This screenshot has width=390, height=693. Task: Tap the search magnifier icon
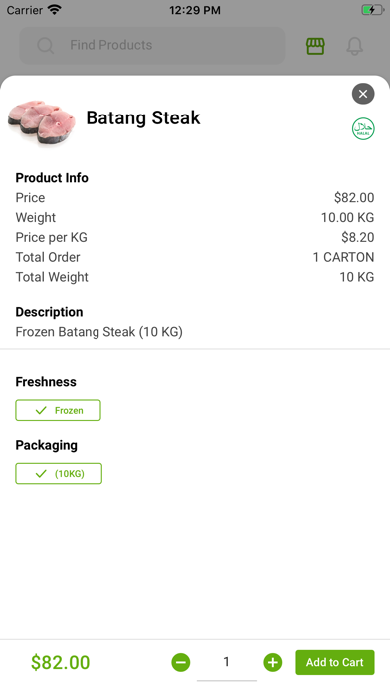pos(46,45)
